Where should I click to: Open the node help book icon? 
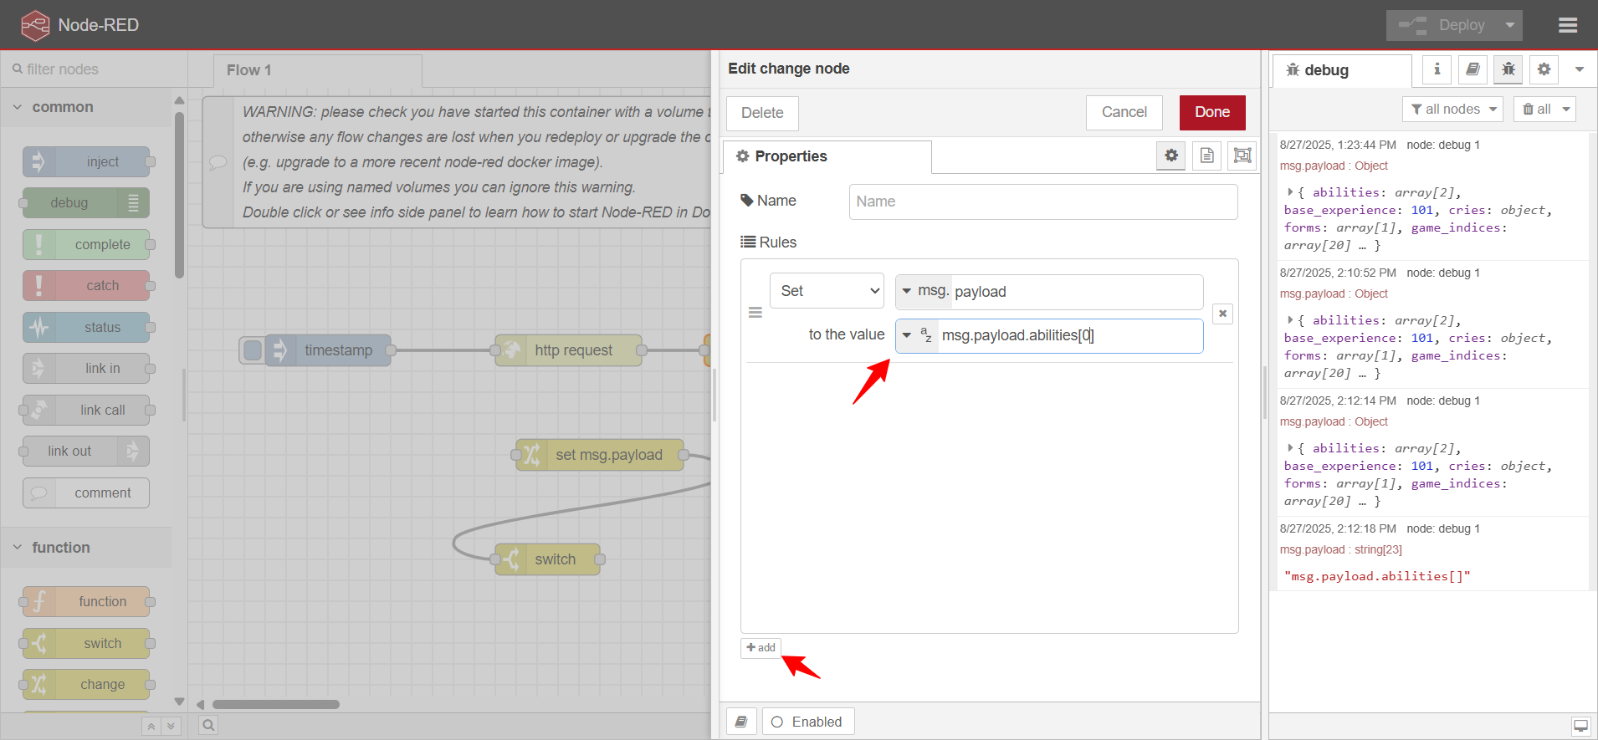tap(741, 722)
